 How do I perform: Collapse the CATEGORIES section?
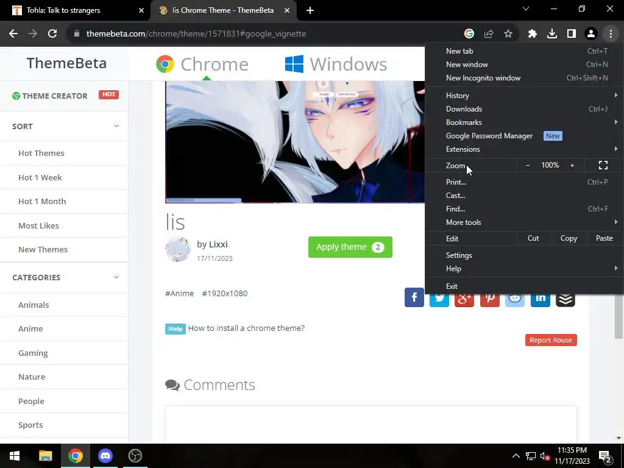click(x=116, y=277)
